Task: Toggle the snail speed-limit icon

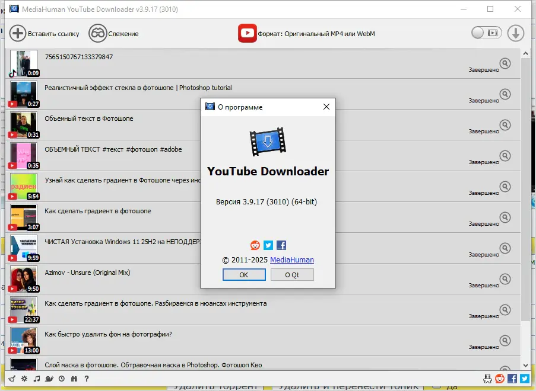Action: point(49,379)
